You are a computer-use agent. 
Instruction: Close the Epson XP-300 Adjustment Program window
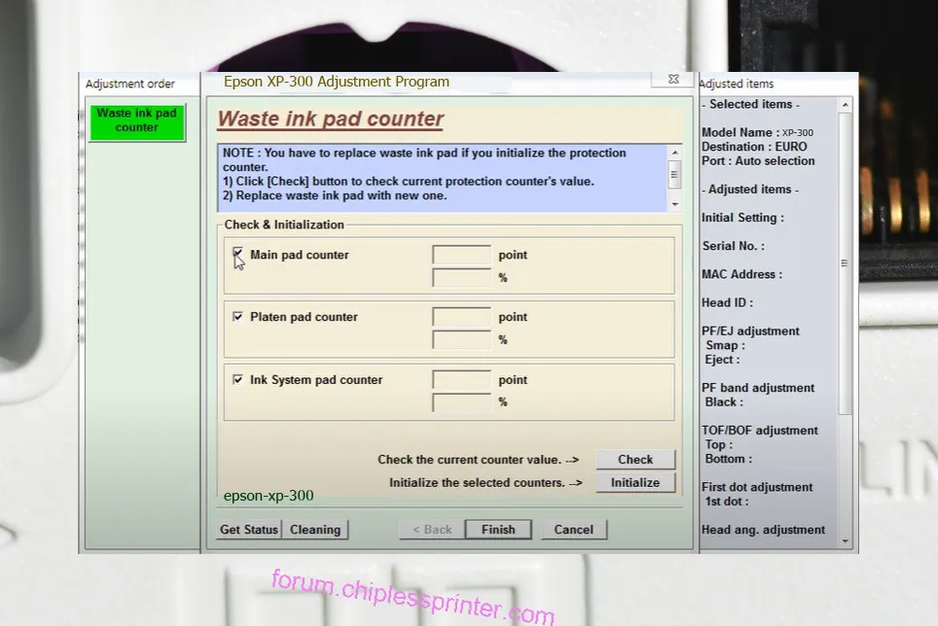point(673,79)
